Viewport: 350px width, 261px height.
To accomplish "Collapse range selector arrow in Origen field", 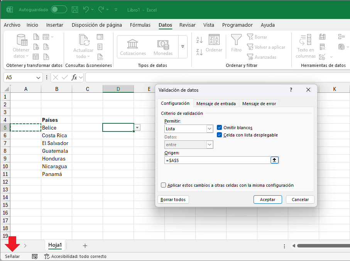I will (274, 160).
